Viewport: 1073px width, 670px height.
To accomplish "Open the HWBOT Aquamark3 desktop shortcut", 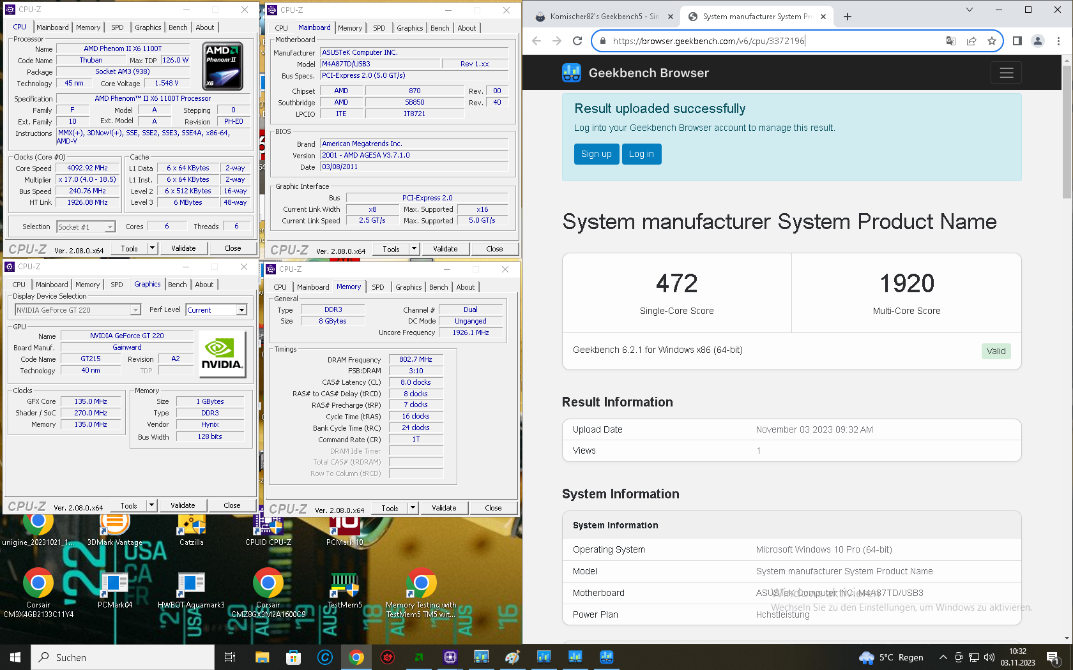I will point(191,590).
